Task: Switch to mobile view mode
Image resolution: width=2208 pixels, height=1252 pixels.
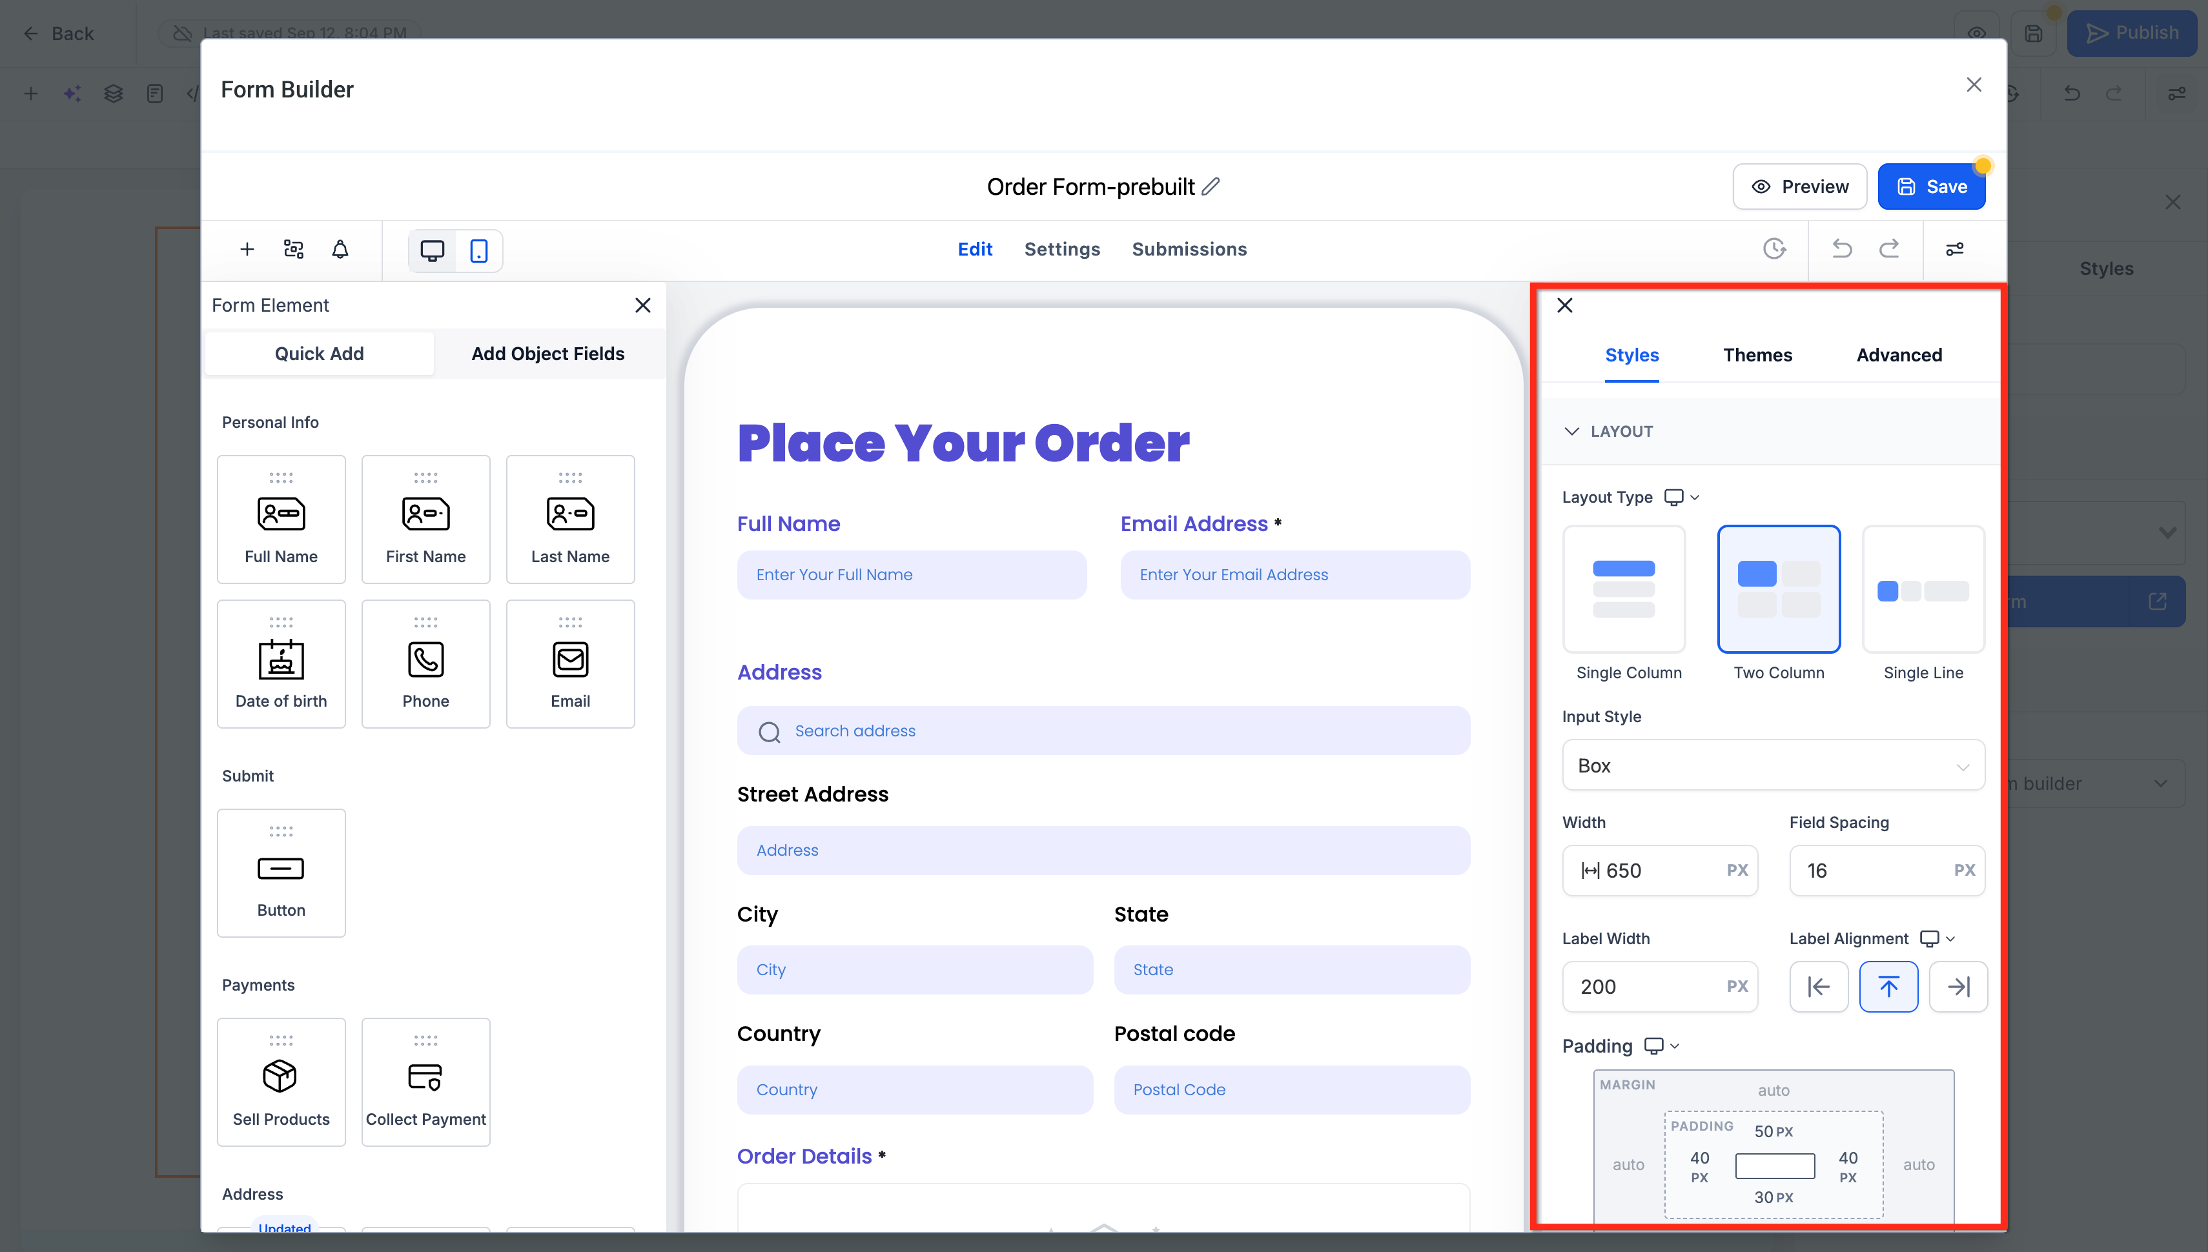Action: [479, 250]
